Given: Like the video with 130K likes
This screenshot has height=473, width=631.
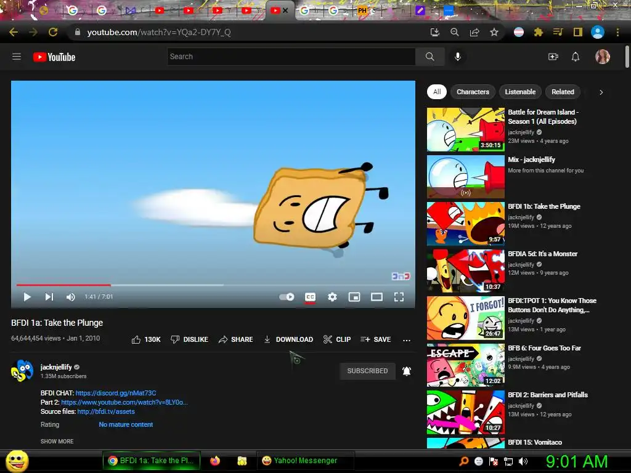Looking at the screenshot, I should 146,339.
